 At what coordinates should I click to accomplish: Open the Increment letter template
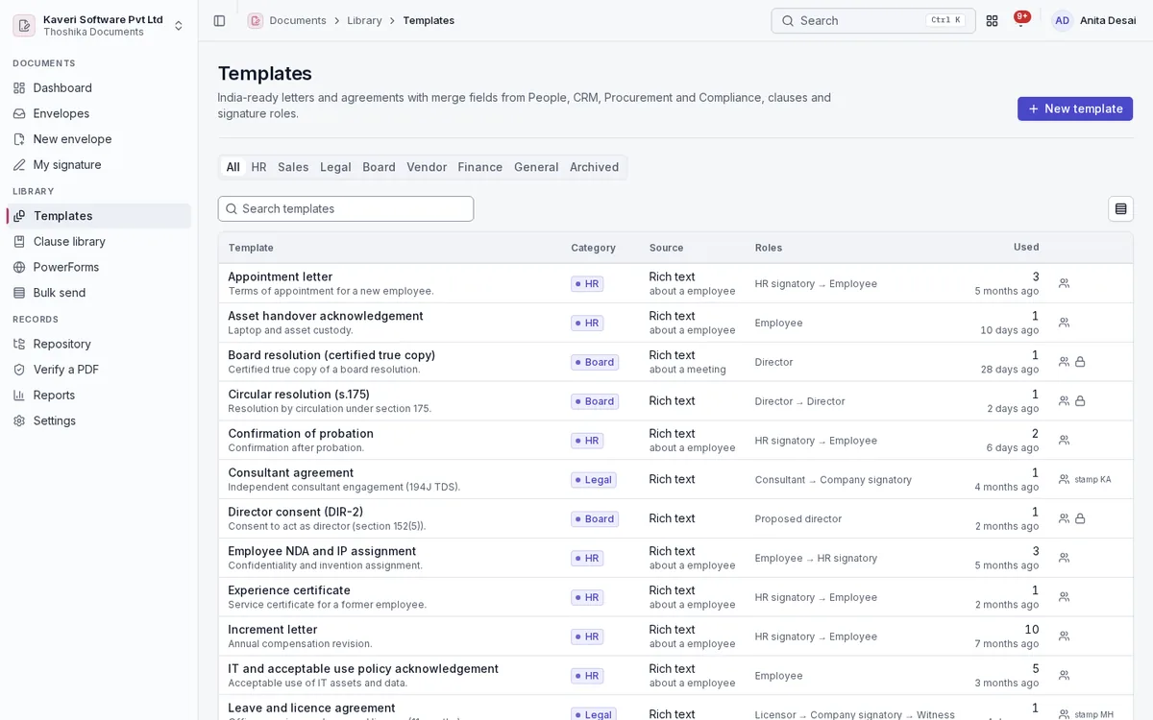tap(273, 630)
